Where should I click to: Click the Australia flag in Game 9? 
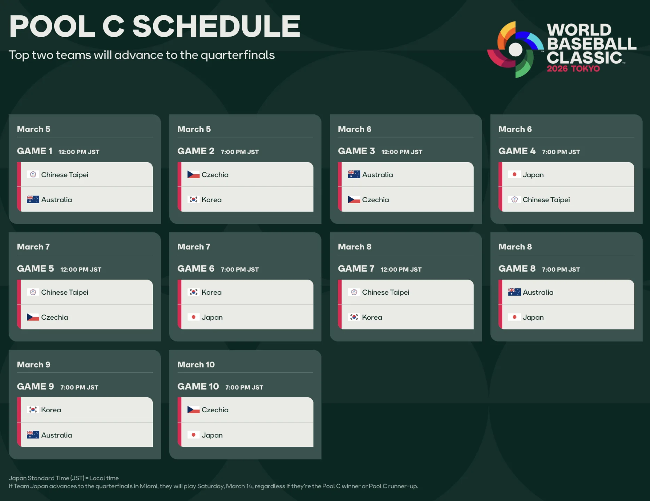33,435
